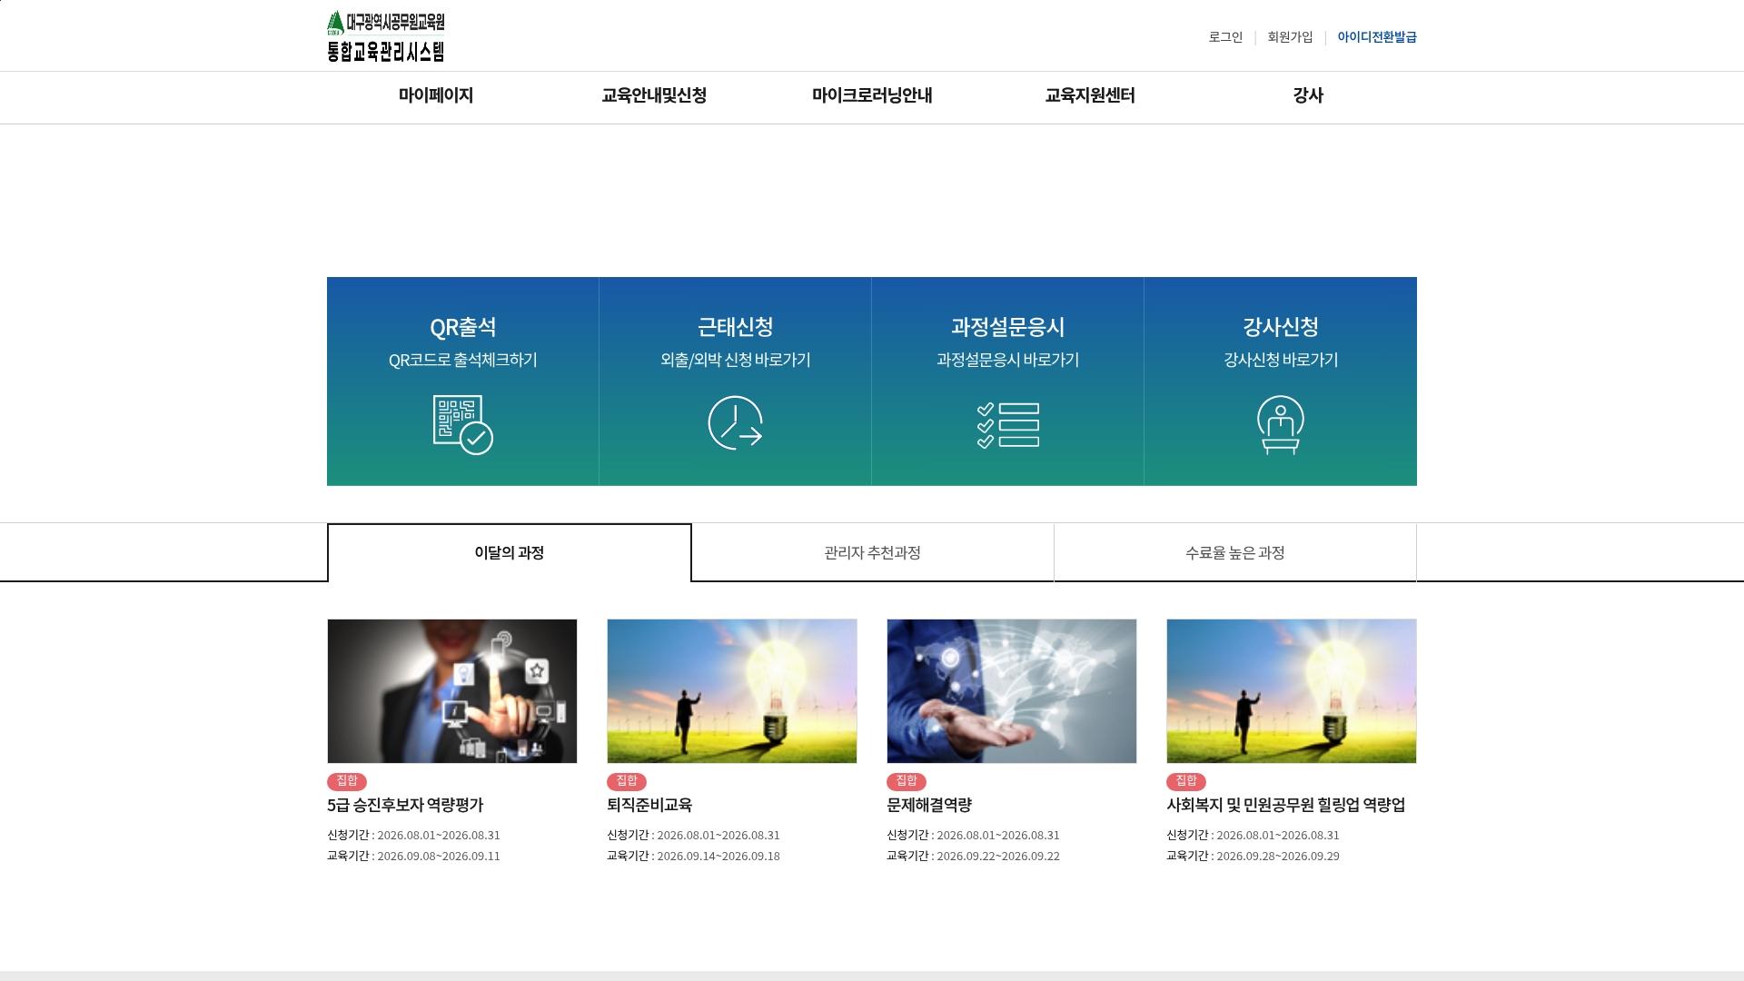Viewport: 1744px width, 981px height.
Task: Open the 퇴직준비교육 course title
Action: click(x=649, y=805)
